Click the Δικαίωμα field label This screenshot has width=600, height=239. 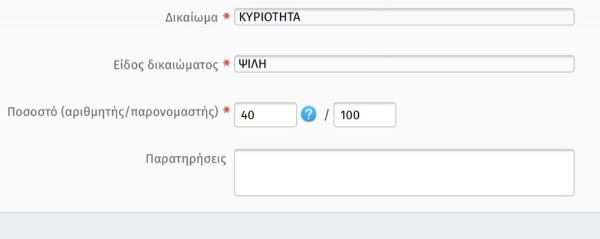(192, 17)
